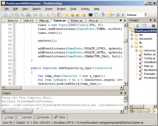Open the Tools menu

click(x=73, y=9)
